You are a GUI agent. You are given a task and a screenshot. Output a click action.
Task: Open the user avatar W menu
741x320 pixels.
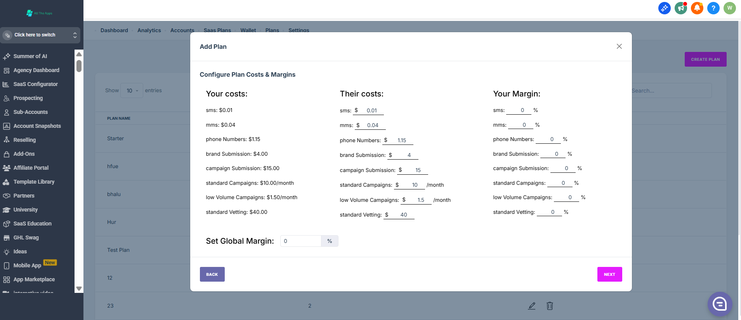pyautogui.click(x=730, y=8)
